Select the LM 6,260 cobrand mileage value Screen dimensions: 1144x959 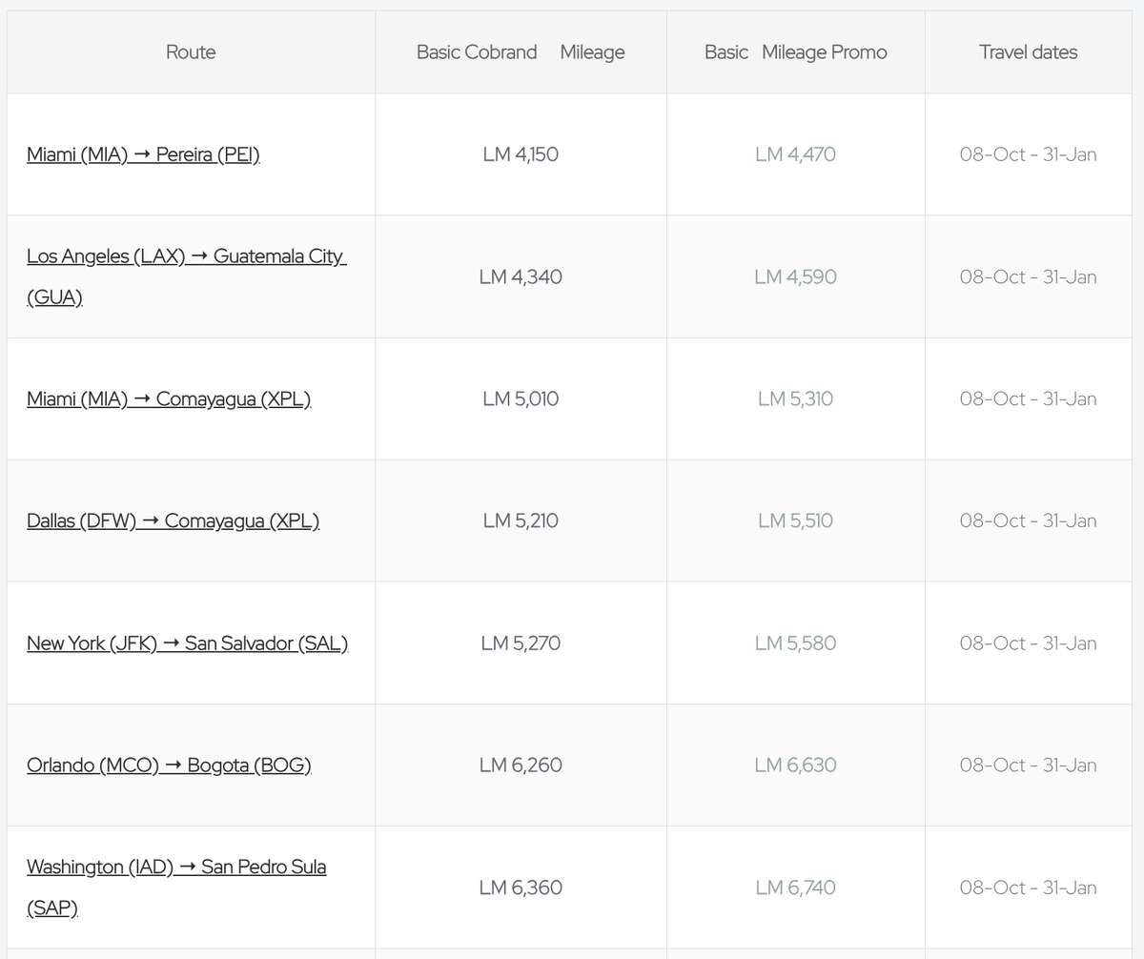click(521, 765)
